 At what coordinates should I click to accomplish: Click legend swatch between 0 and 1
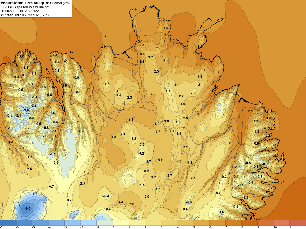pyautogui.click(x=121, y=223)
